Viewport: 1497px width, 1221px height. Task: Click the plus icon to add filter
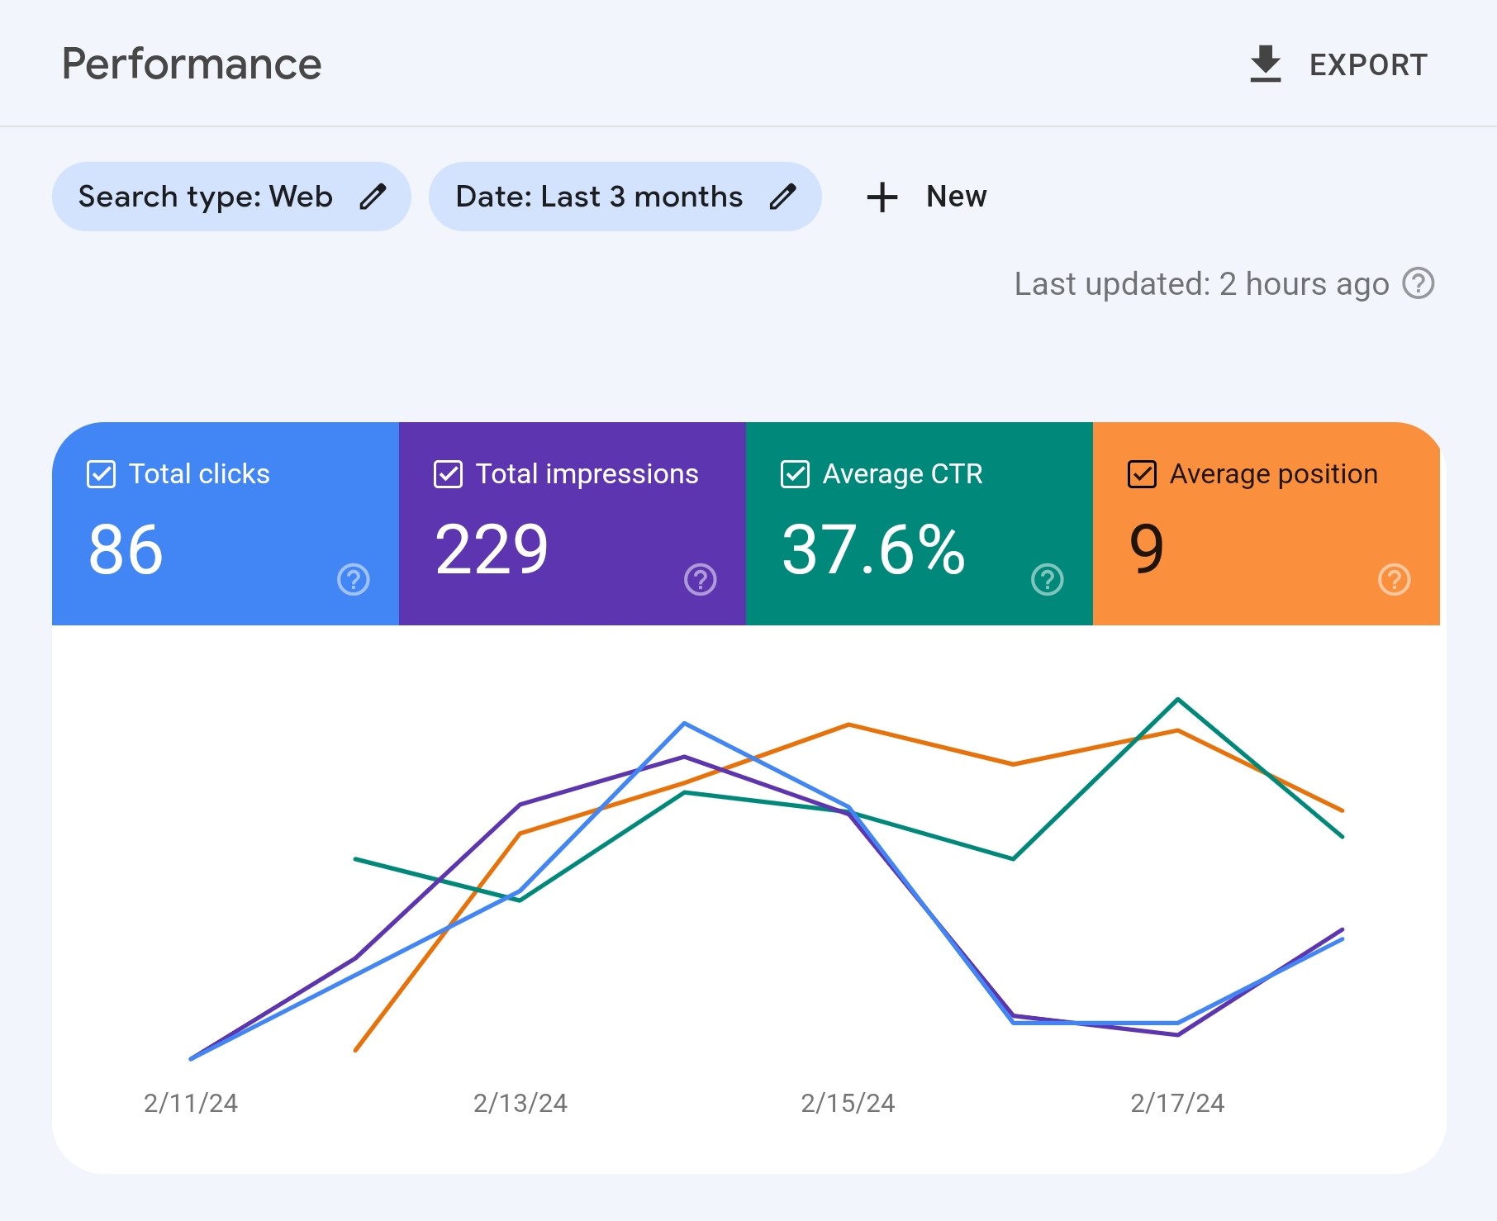click(x=882, y=197)
